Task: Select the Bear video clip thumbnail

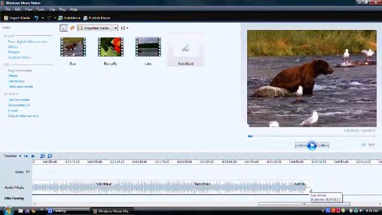Action: (x=73, y=47)
